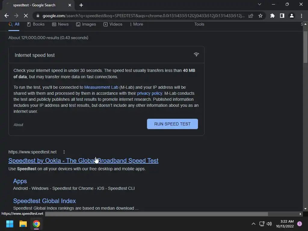Open Chrome three-dot menu
Screen dimensions: 308x231
click(301, 16)
